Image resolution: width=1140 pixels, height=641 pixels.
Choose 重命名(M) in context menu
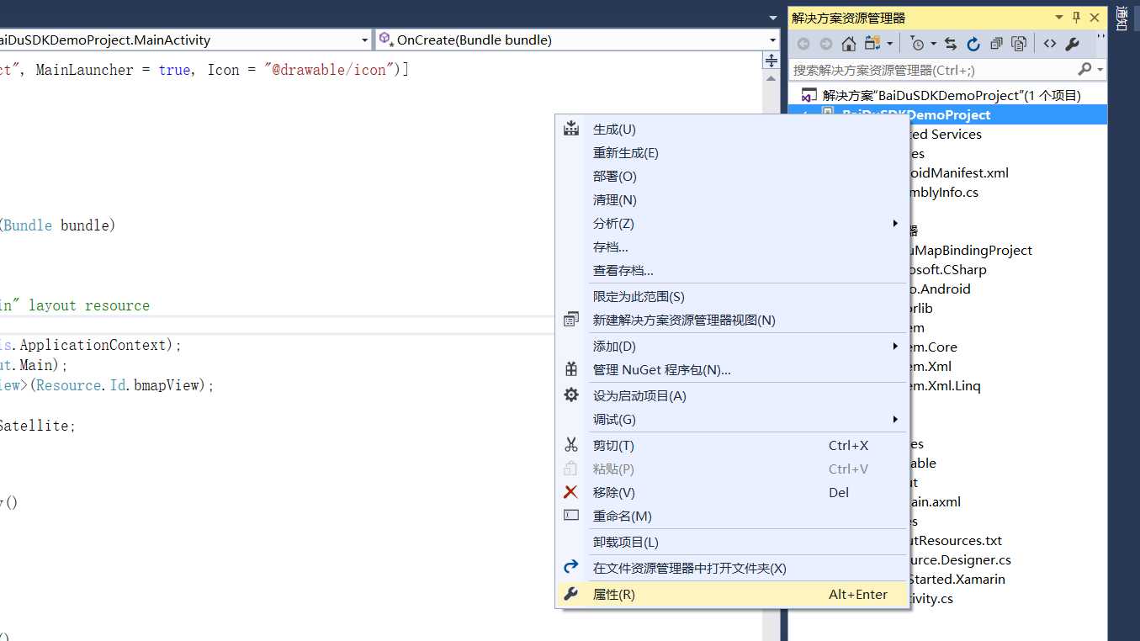pyautogui.click(x=730, y=517)
